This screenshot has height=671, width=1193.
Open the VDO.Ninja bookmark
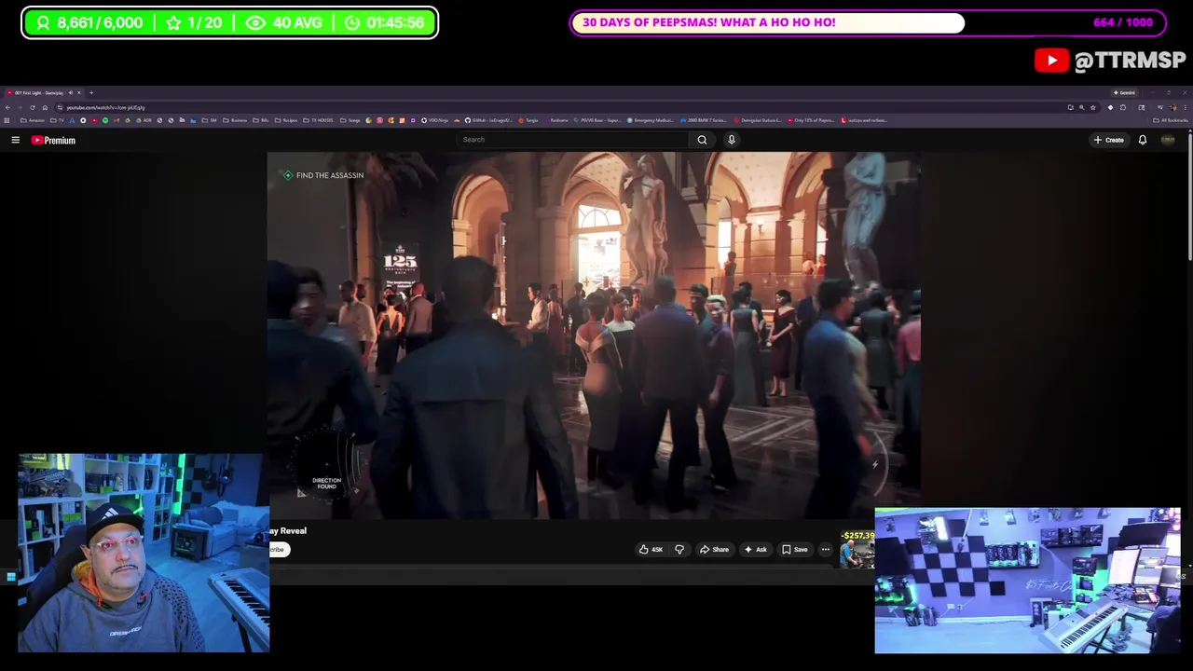434,120
